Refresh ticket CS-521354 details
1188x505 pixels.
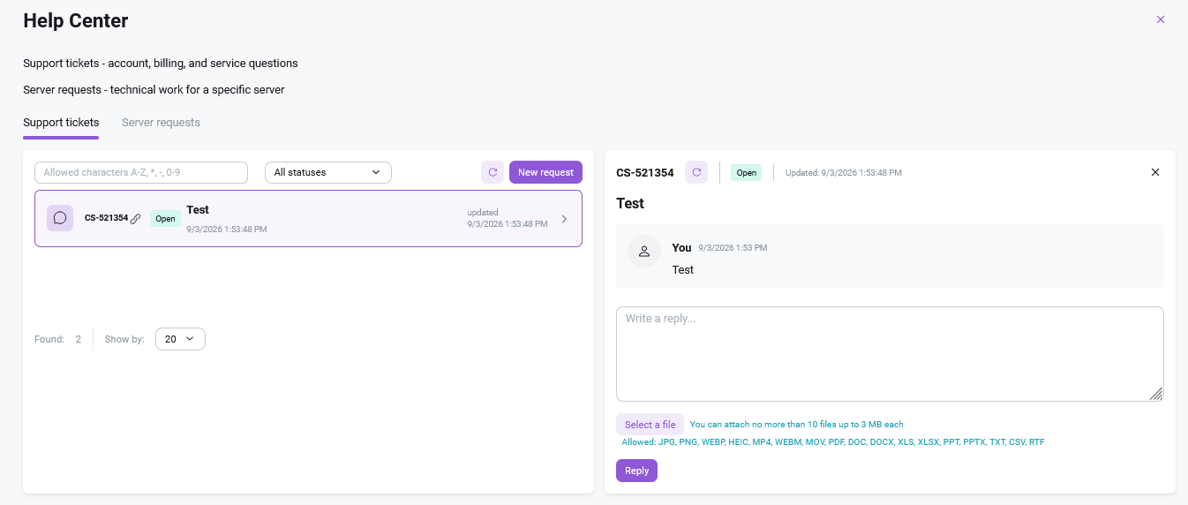[x=696, y=172]
